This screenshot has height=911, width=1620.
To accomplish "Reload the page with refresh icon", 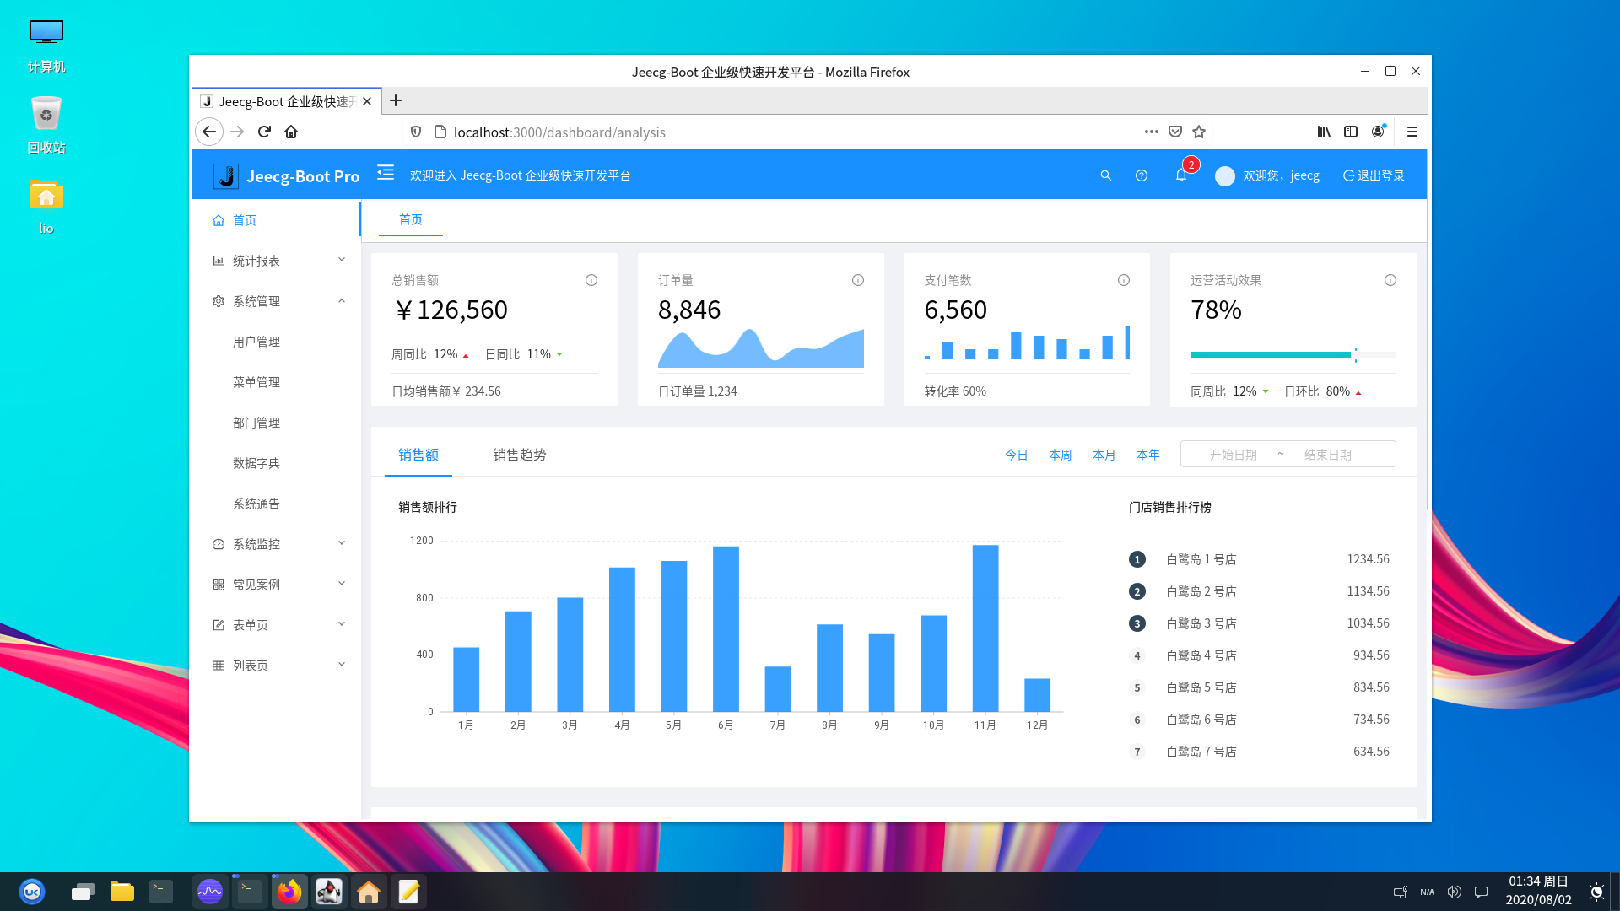I will click(264, 132).
